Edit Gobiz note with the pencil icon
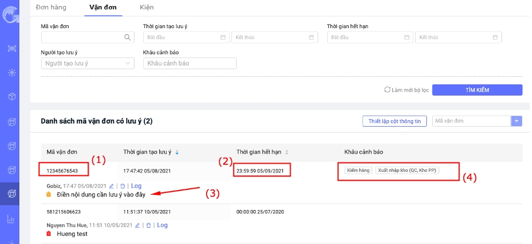 click(x=112, y=186)
